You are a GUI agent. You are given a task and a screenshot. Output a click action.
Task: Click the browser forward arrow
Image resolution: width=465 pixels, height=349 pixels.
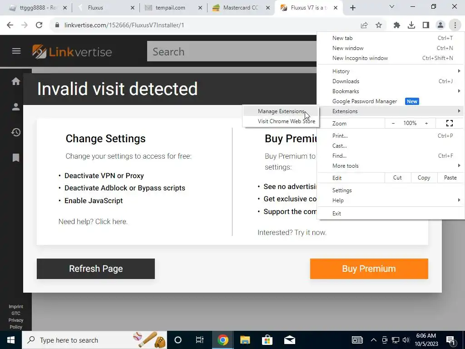coord(25,25)
